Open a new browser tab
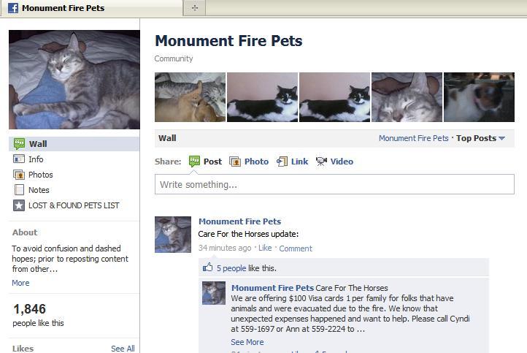This screenshot has height=353, width=527. tap(194, 8)
